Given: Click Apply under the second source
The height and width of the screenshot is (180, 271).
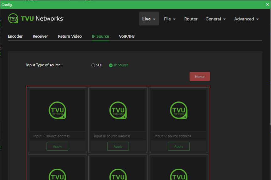Looking at the screenshot, I should coord(118,146).
